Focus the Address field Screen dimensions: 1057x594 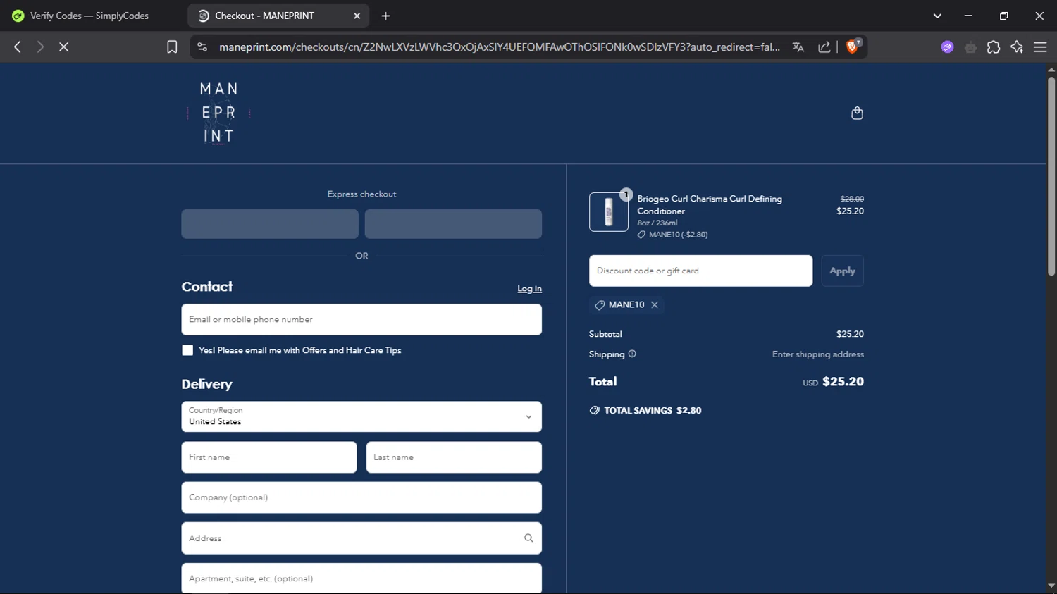point(361,538)
